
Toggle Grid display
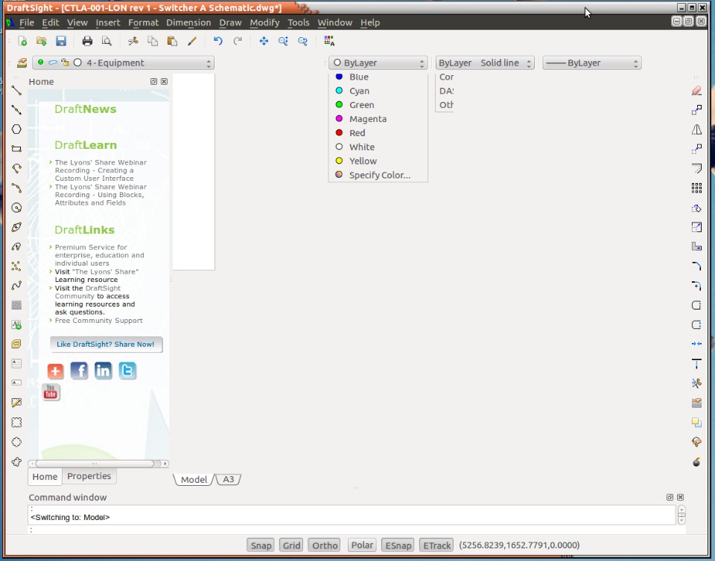pyautogui.click(x=291, y=545)
